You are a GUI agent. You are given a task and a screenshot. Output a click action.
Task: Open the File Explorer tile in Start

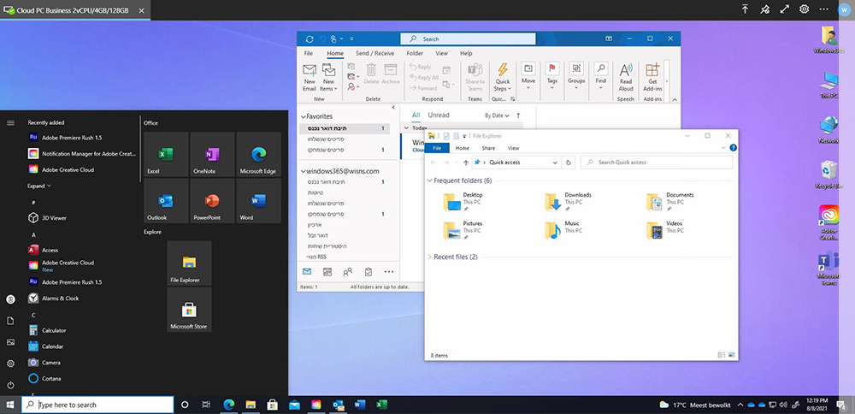189,263
